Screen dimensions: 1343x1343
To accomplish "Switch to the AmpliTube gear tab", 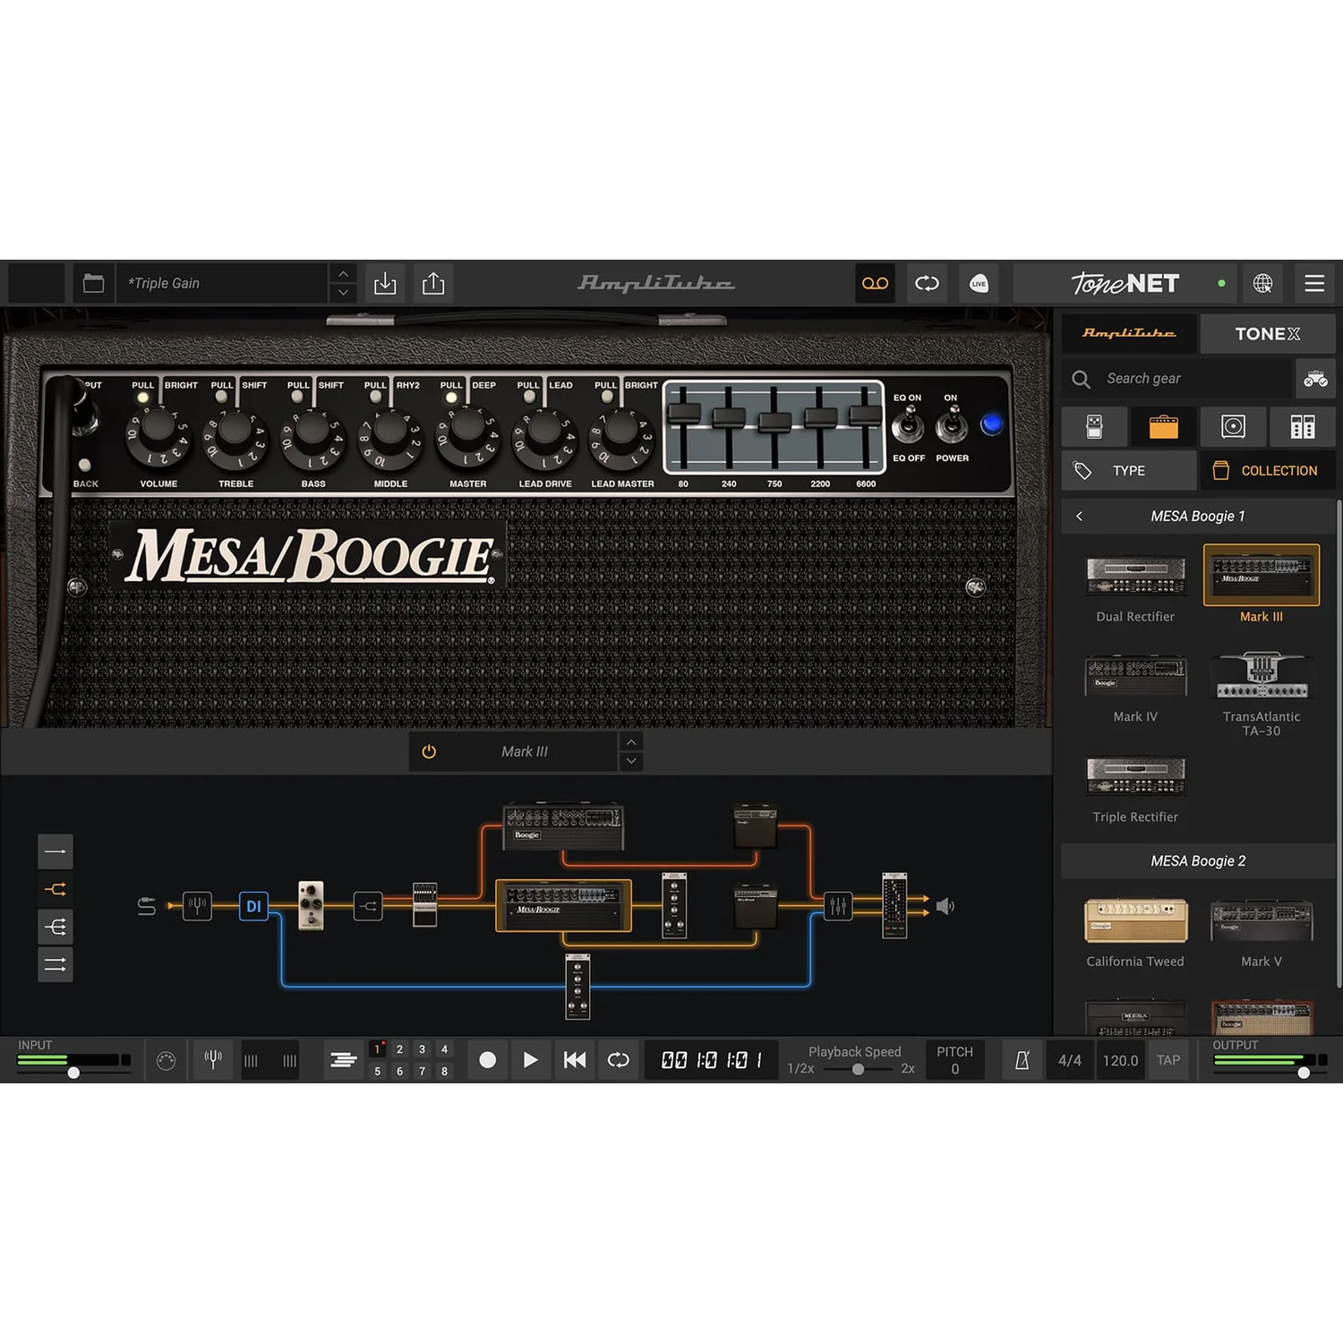I will pyautogui.click(x=1128, y=333).
